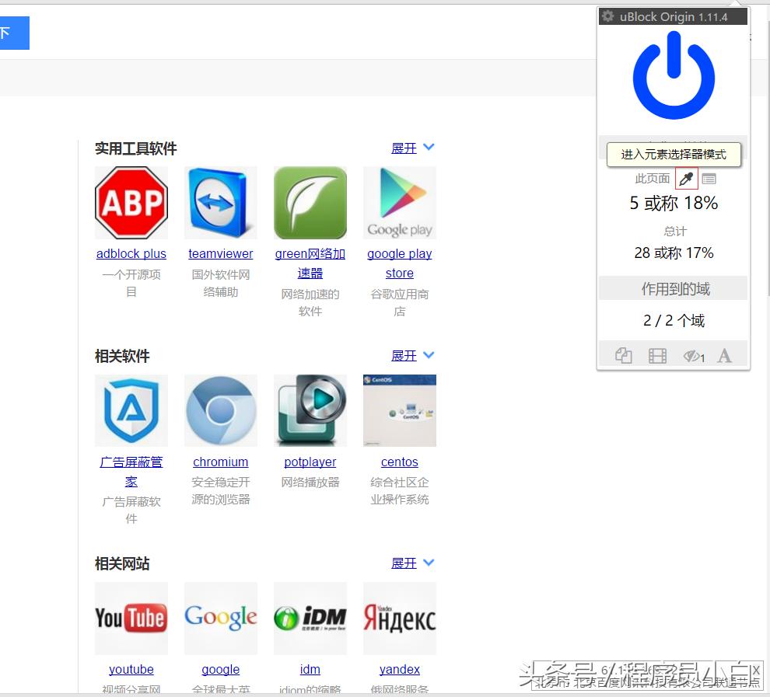Click the CentOS screenshot thumbnail

399,410
